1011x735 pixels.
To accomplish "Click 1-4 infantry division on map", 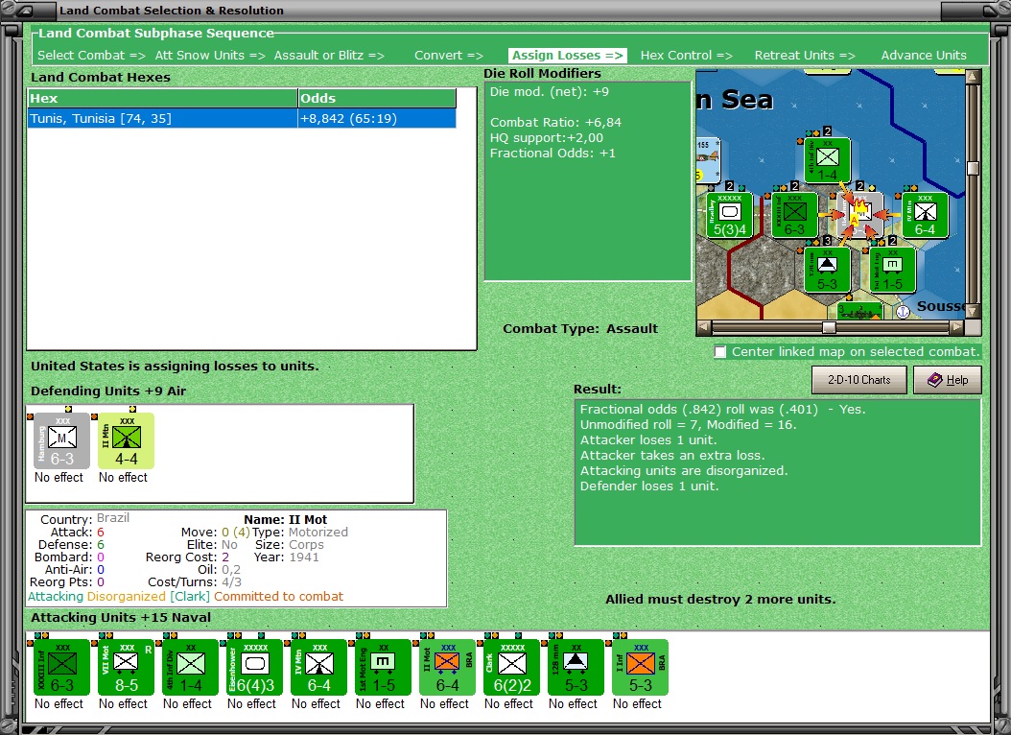I will pyautogui.click(x=827, y=160).
